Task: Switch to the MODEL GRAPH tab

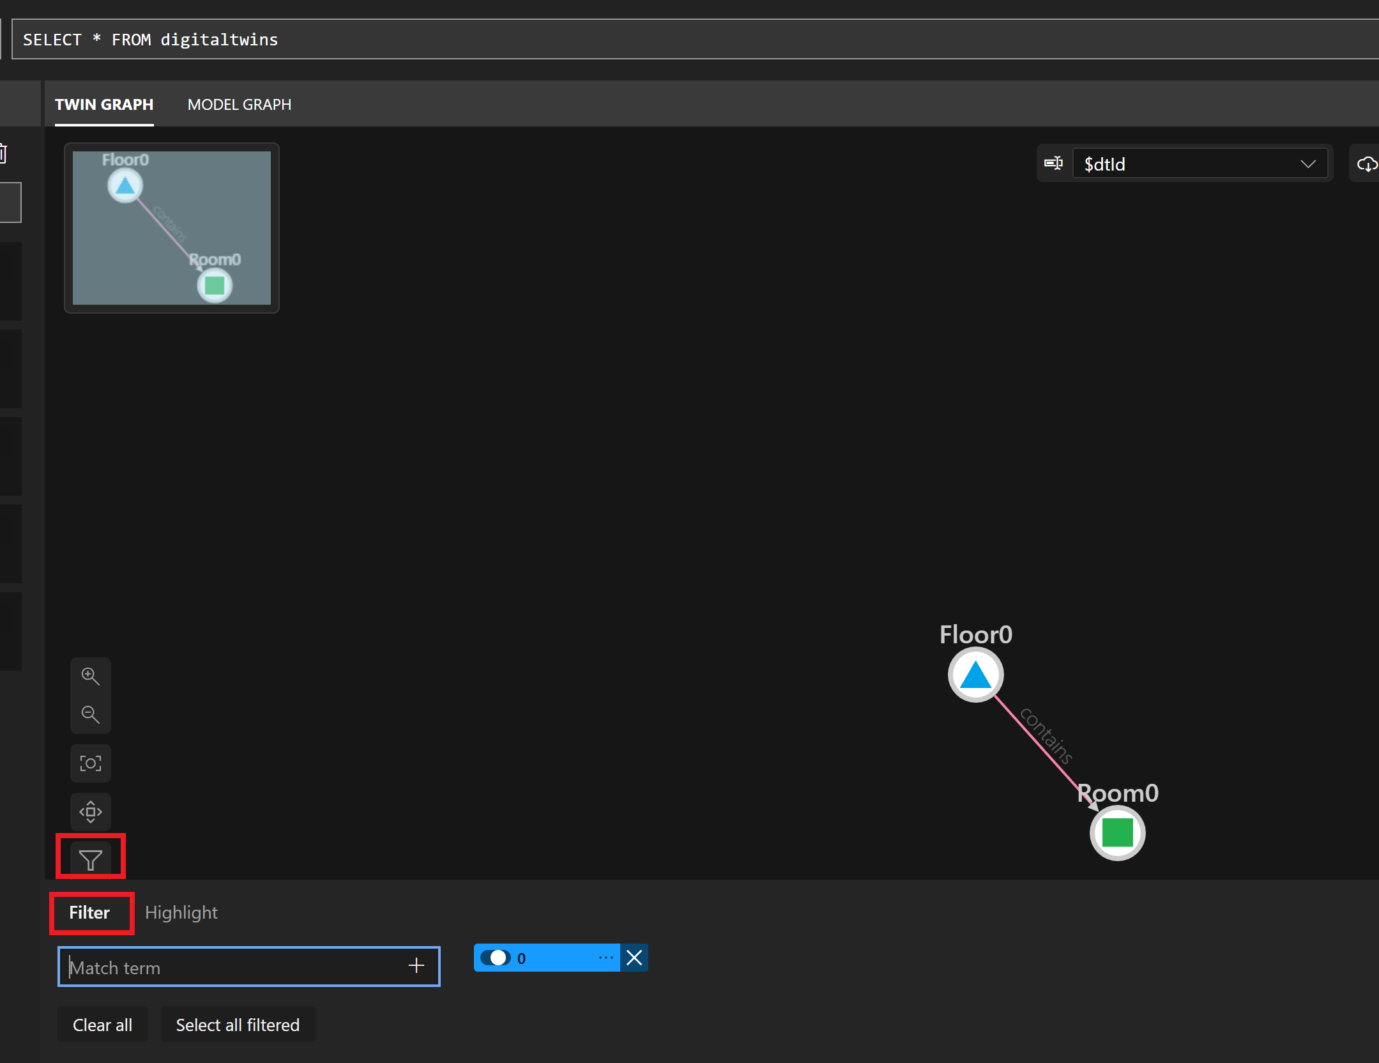Action: pos(239,104)
